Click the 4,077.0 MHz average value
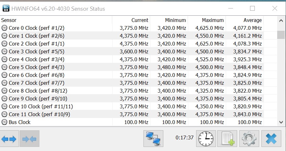 coord(248,28)
